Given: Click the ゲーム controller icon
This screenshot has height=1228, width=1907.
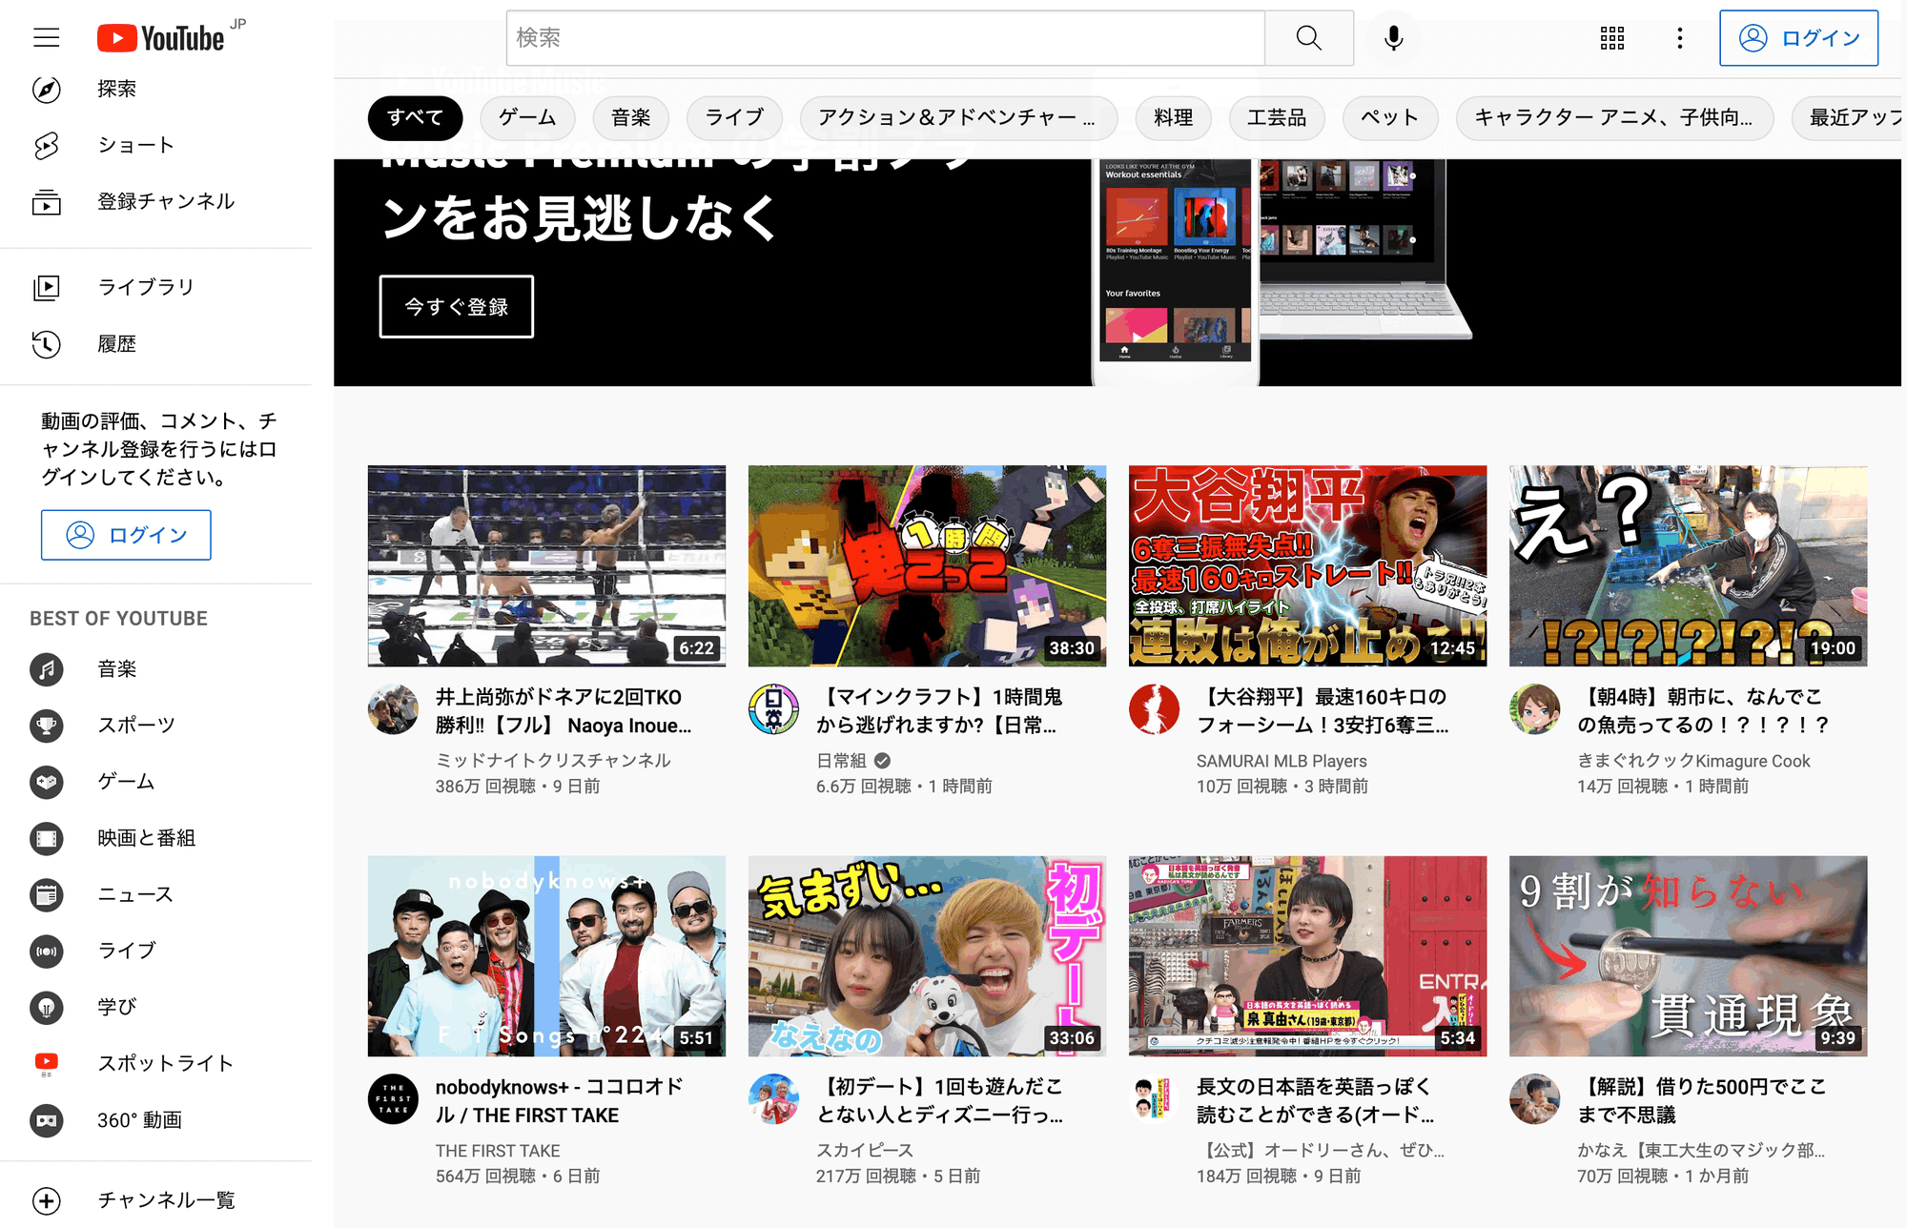Looking at the screenshot, I should click(47, 782).
